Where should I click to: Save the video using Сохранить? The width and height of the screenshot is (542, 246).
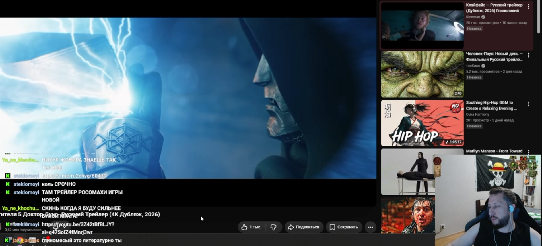point(344,227)
